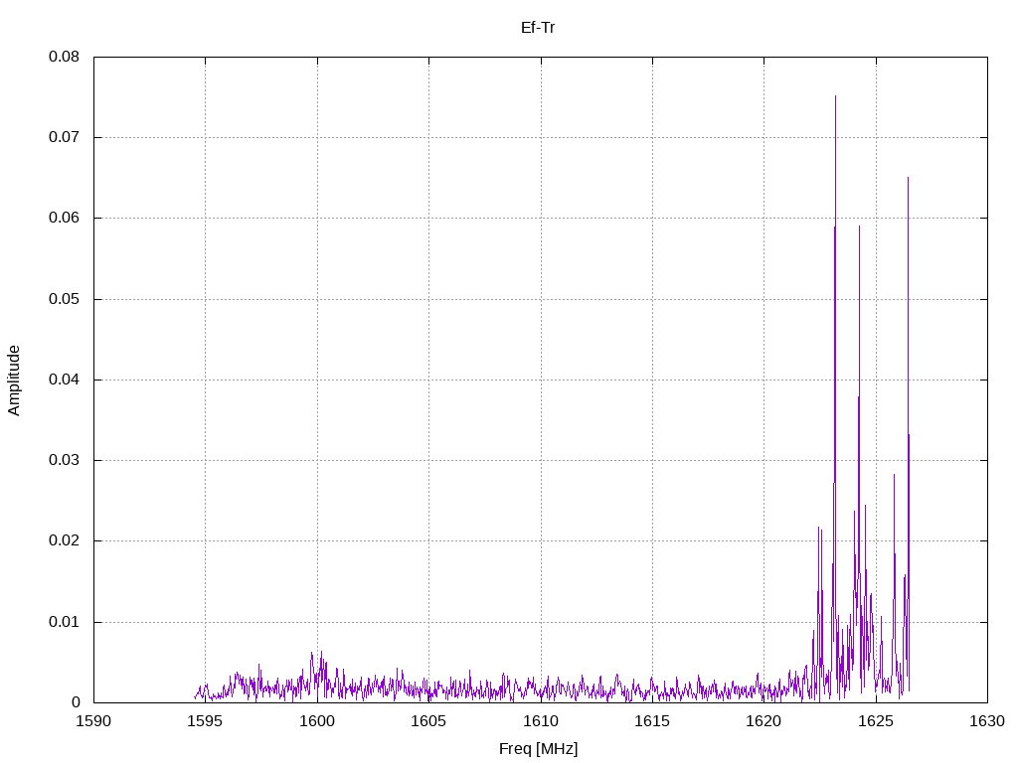Click the x-axis tick label 1600
1018x763 pixels.
(317, 721)
